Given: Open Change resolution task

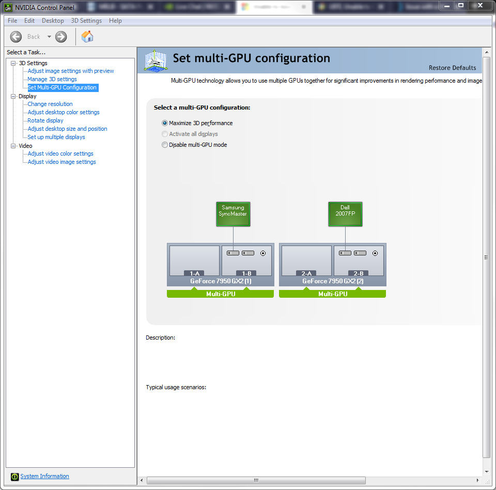Looking at the screenshot, I should pyautogui.click(x=50, y=104).
